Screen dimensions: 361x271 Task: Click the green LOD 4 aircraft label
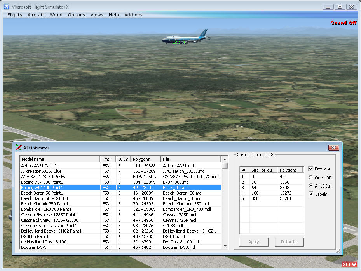179,43
